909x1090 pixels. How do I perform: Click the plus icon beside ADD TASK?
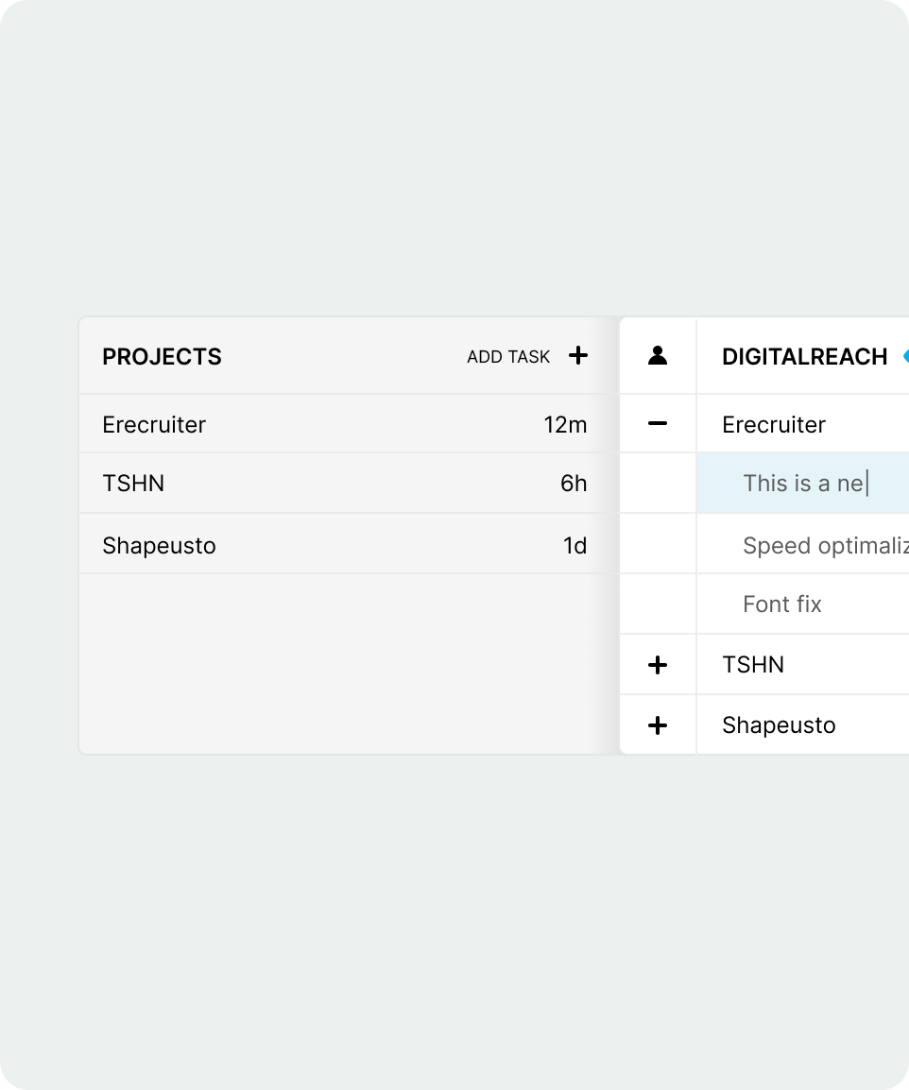tap(578, 356)
